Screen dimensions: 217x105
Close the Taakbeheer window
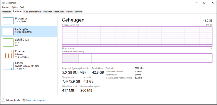click(x=213, y=3)
